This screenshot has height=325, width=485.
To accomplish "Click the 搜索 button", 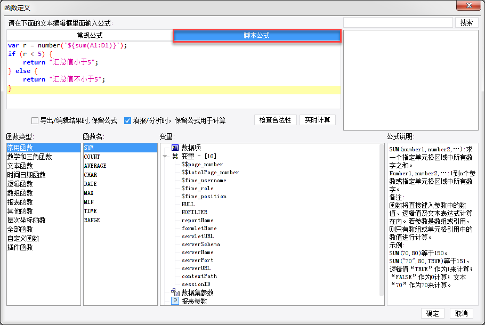I will (x=466, y=22).
